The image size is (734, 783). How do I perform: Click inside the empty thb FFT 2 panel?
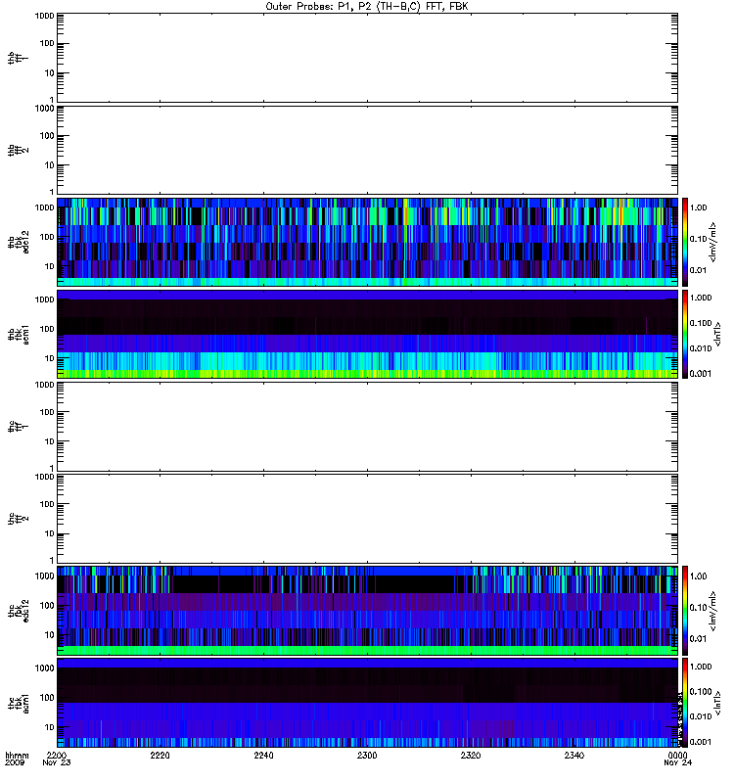pos(367,150)
